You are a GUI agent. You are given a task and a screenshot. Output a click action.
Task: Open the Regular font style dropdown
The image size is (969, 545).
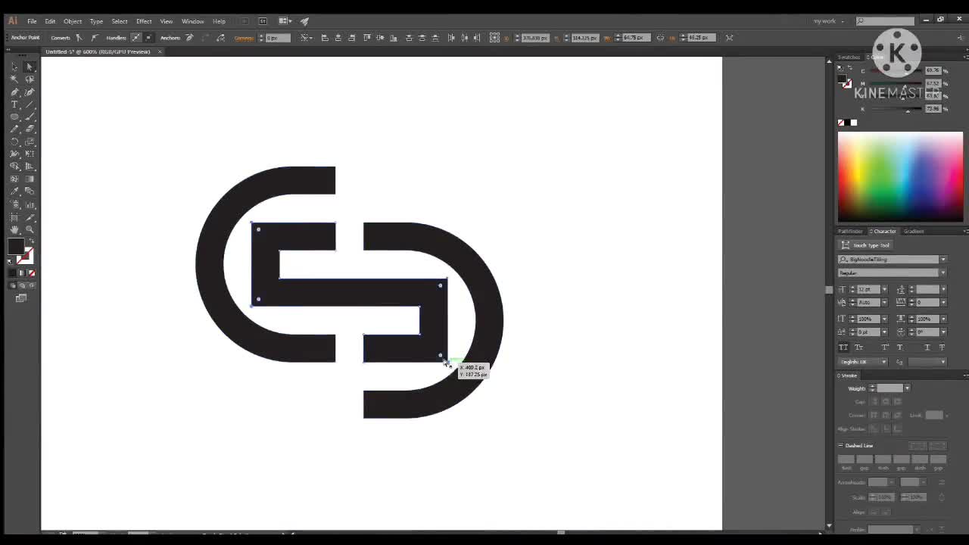(943, 273)
